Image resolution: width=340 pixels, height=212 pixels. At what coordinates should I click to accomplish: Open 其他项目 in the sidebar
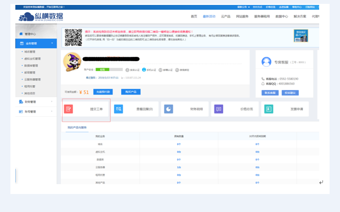click(x=30, y=93)
